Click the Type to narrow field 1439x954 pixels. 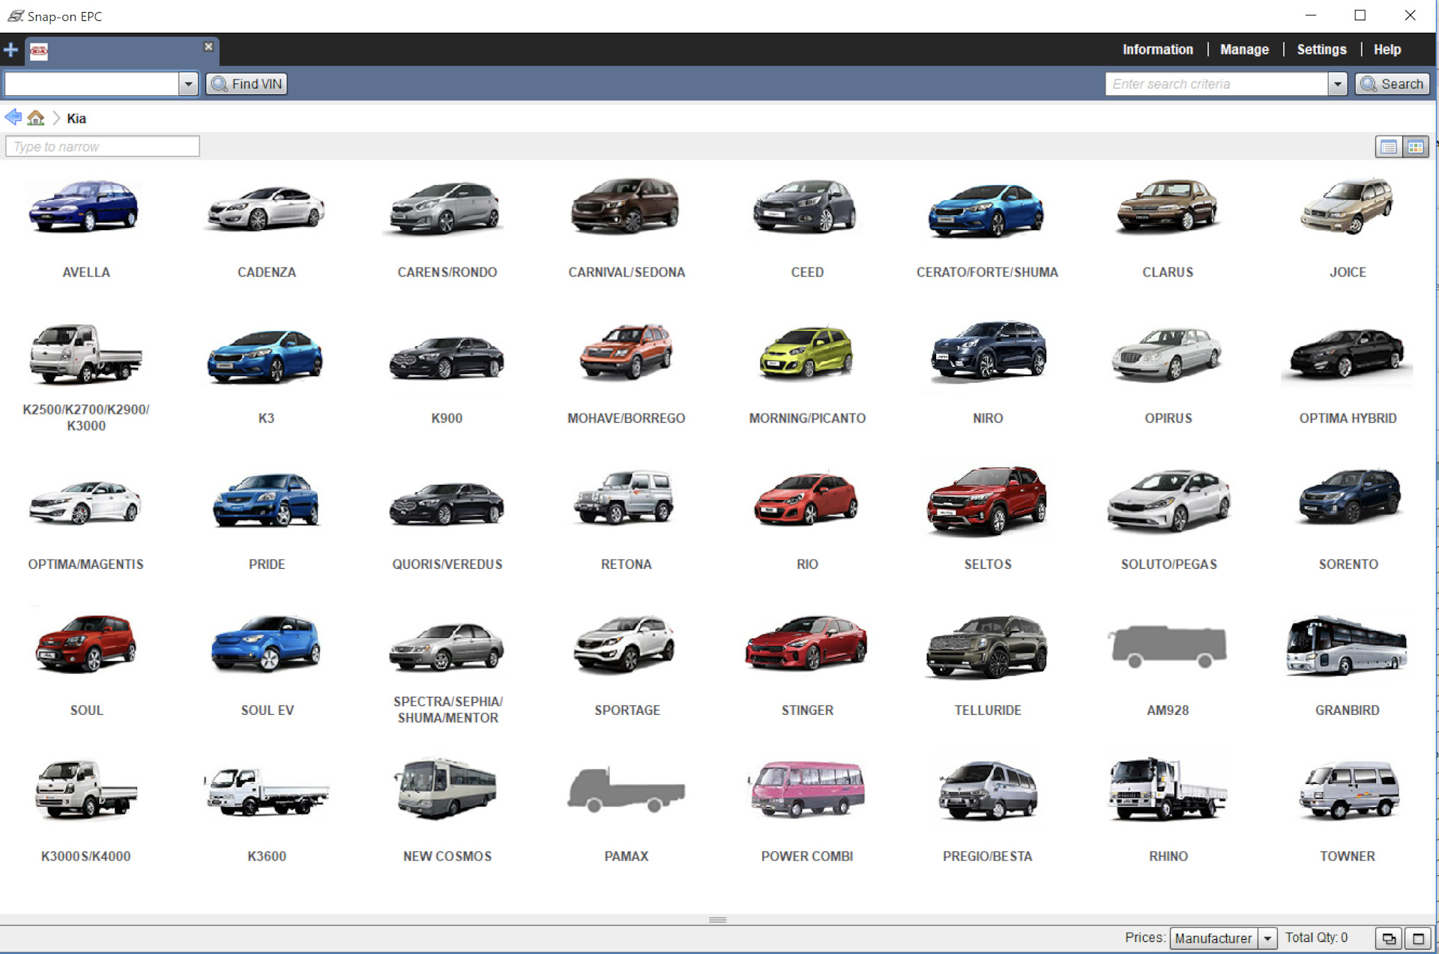click(103, 147)
